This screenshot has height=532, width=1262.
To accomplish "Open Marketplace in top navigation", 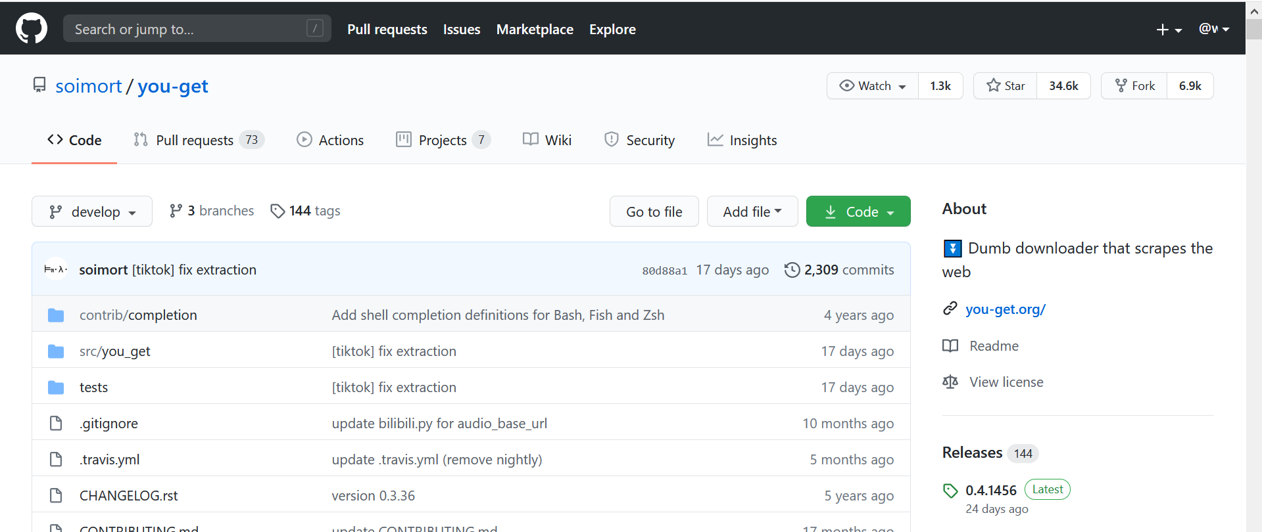I will pos(535,30).
